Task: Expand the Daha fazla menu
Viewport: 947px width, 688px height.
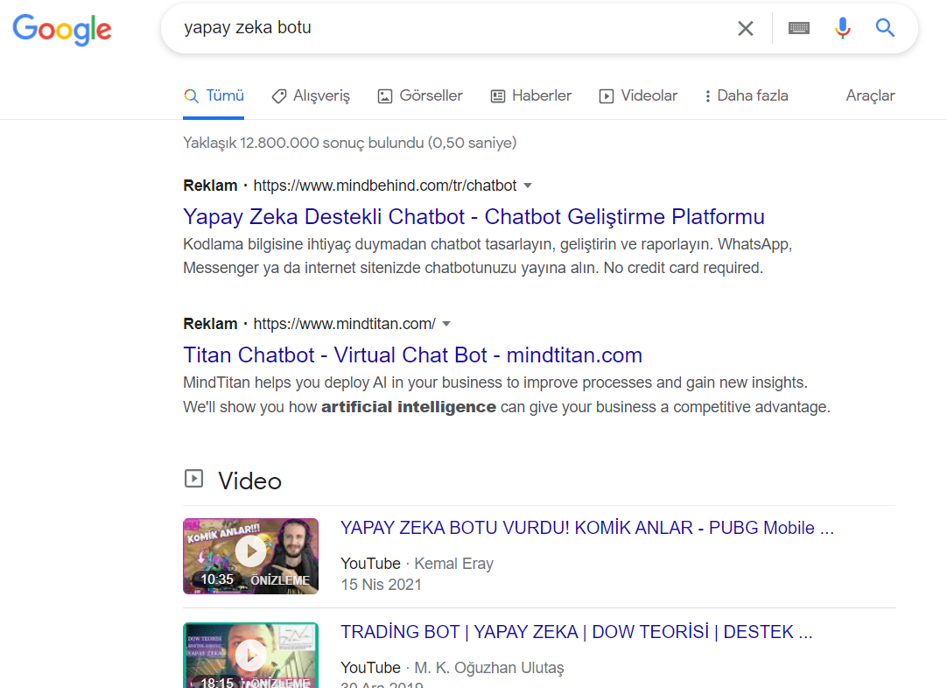Action: (746, 95)
